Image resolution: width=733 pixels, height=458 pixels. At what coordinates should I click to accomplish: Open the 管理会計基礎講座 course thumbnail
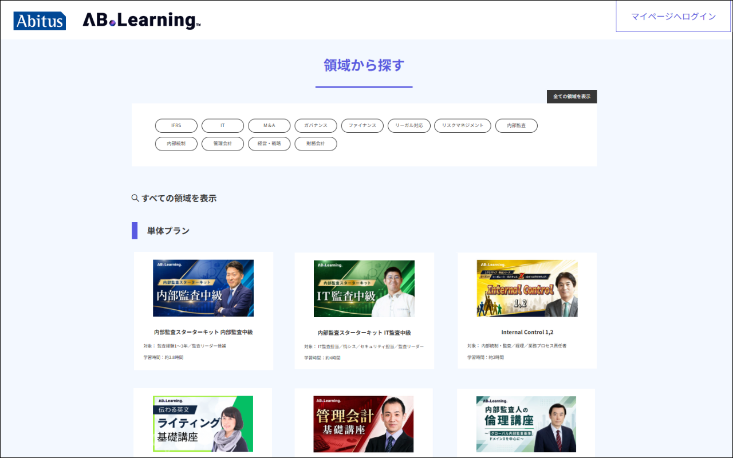pyautogui.click(x=364, y=424)
